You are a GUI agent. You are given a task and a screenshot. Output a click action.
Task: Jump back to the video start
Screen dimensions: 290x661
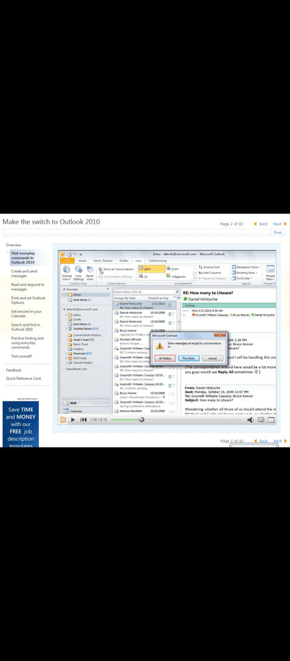click(84, 420)
